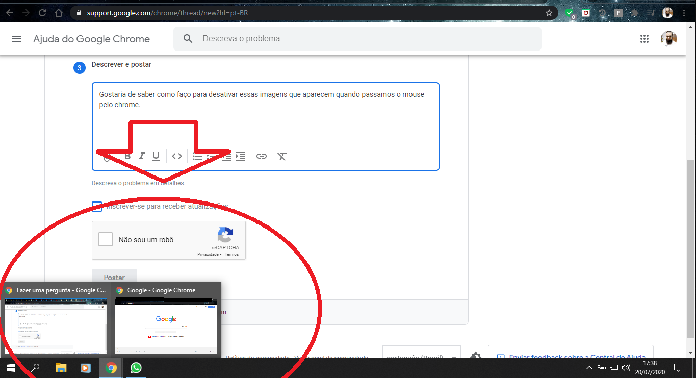
Task: Open the Chrome three-dot menu
Action: (684, 13)
